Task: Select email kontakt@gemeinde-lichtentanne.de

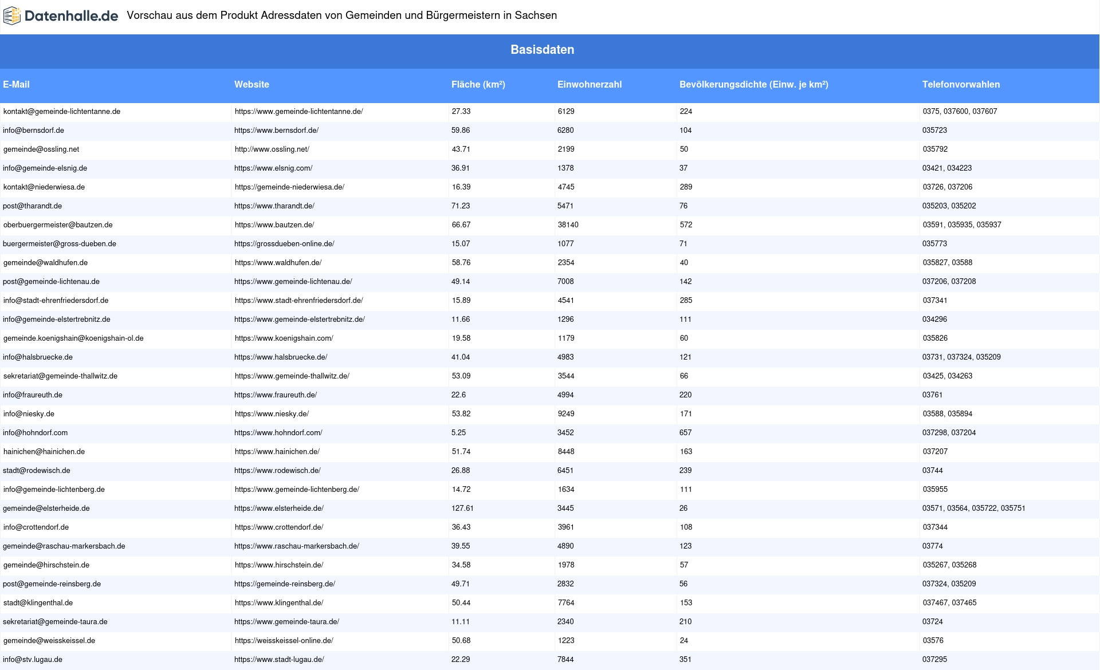Action: [x=62, y=112]
